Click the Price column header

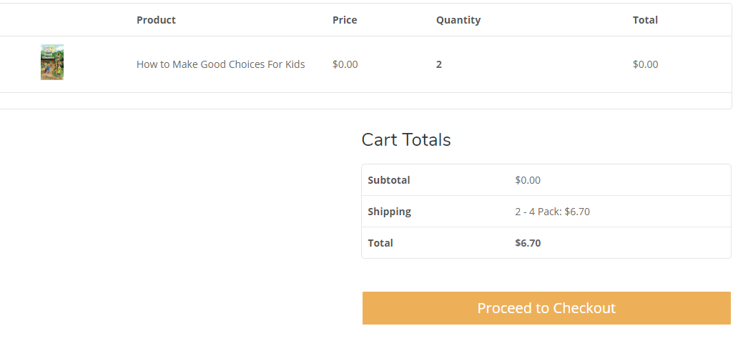pyautogui.click(x=345, y=20)
